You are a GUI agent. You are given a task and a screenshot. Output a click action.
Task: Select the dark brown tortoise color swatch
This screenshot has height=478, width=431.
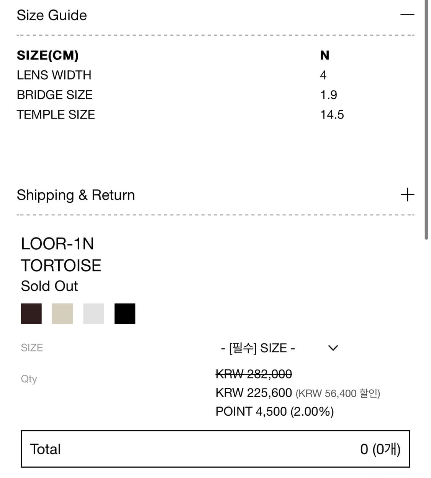coord(31,314)
